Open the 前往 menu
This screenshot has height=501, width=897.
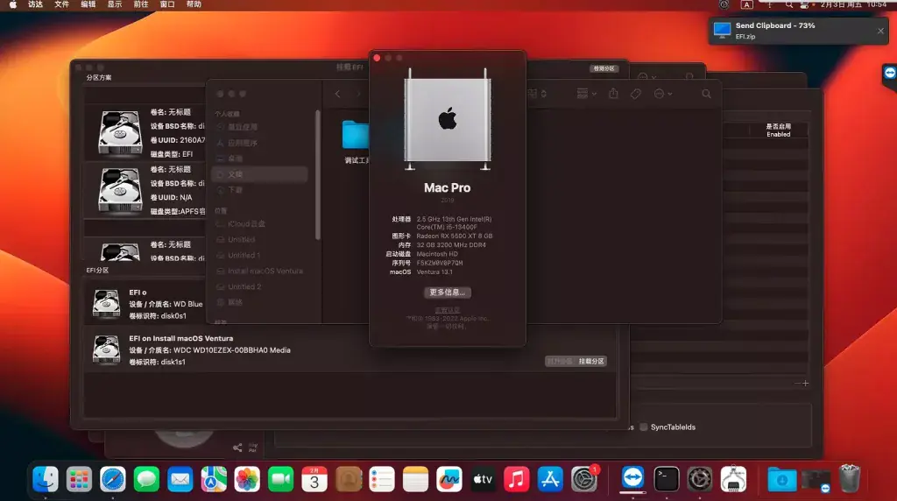pos(141,4)
